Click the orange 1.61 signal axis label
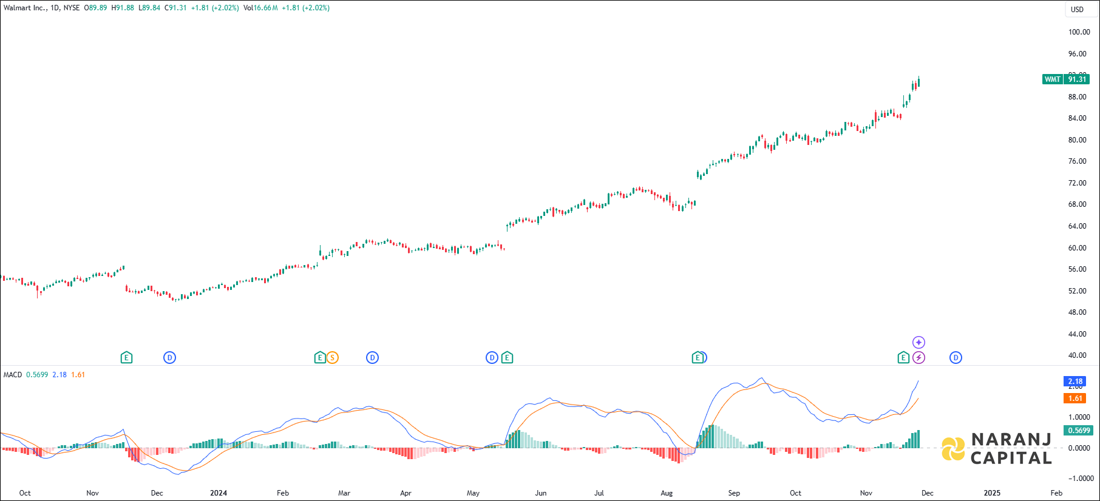Viewport: 1100px width, 501px height. (x=1075, y=398)
